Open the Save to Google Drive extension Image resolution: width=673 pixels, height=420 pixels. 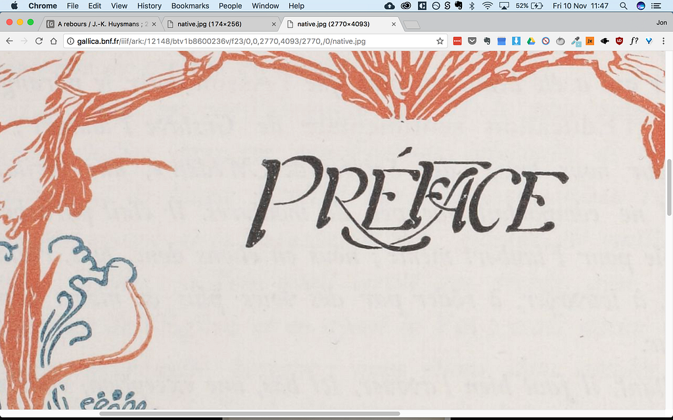tap(531, 41)
